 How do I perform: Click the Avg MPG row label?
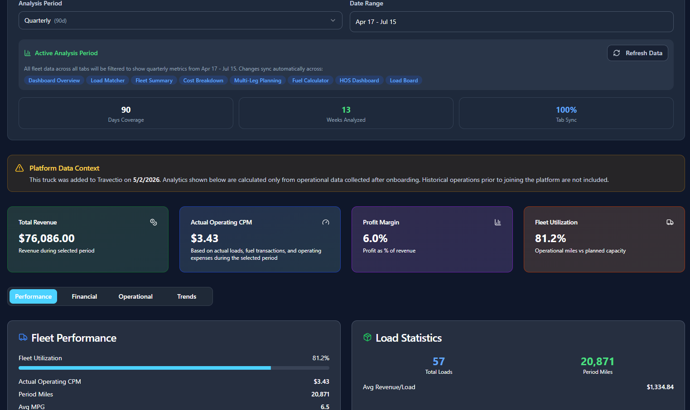(x=32, y=407)
